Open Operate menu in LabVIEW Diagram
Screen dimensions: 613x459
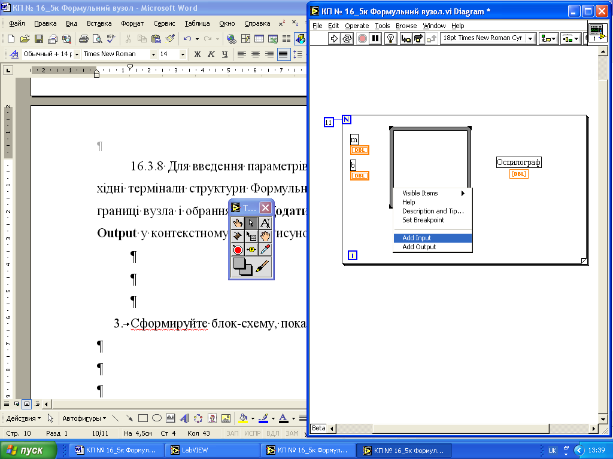357,26
